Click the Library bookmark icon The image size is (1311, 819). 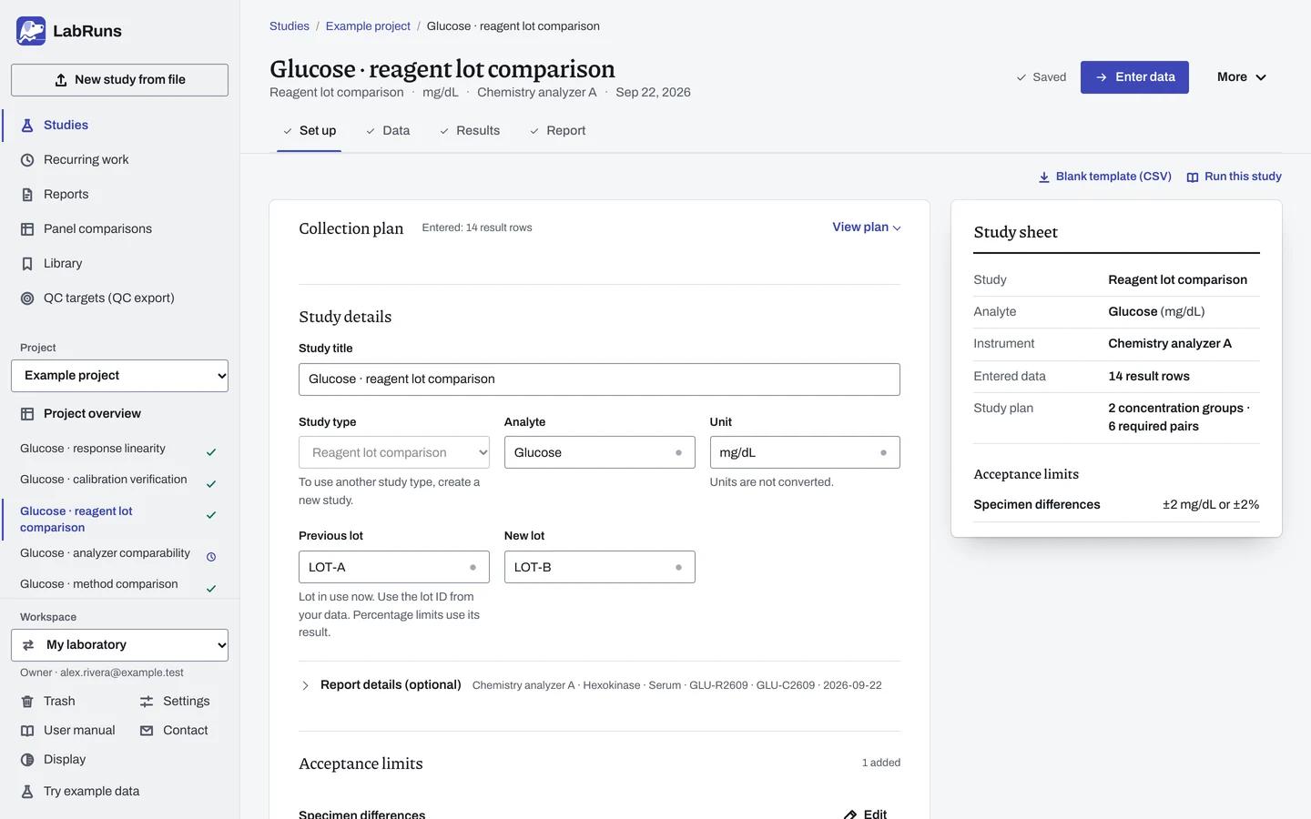pos(27,264)
